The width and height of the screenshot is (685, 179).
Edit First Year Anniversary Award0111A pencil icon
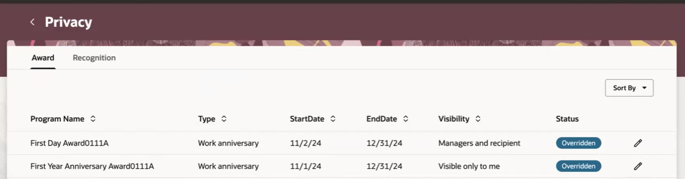pos(638,166)
